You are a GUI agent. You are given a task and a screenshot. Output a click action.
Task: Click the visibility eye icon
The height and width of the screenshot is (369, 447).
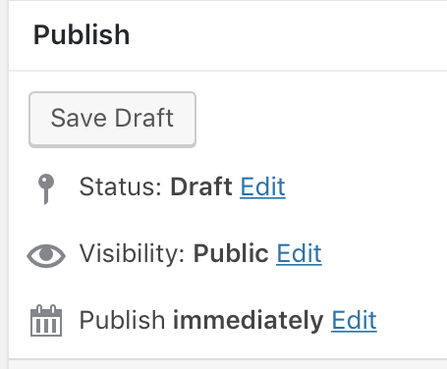(46, 255)
